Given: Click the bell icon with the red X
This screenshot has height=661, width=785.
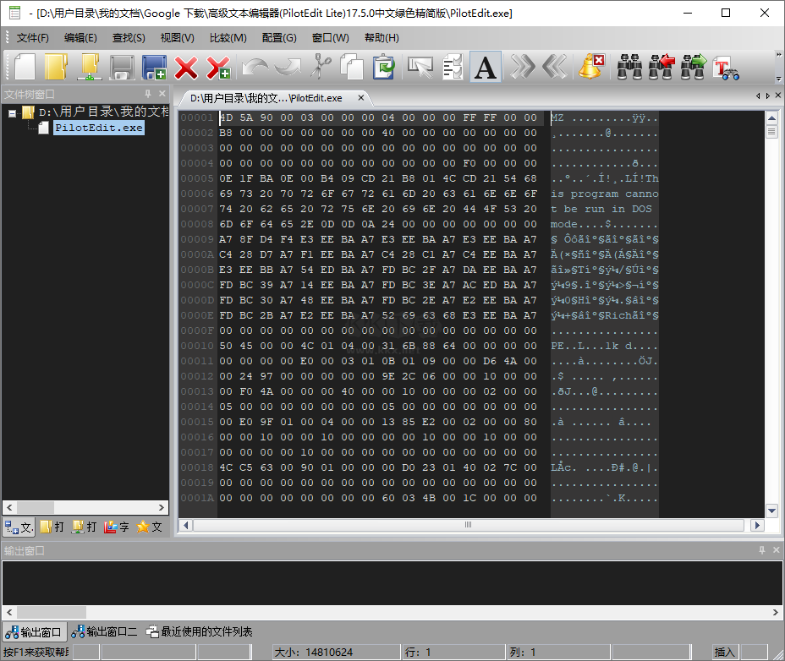Looking at the screenshot, I should (x=591, y=67).
